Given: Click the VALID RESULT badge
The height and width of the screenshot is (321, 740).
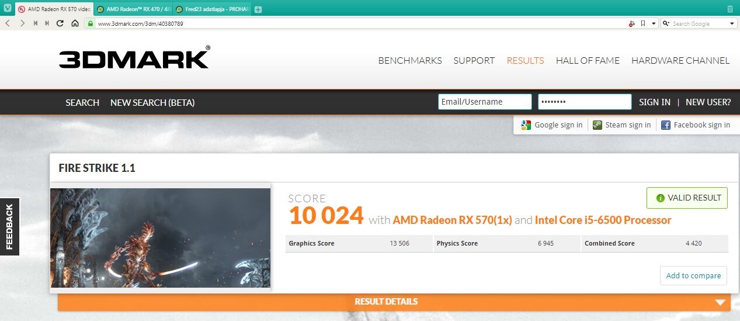Looking at the screenshot, I should pos(687,198).
